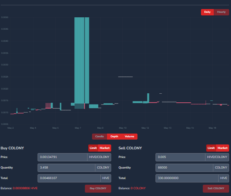Click the 0.0010 y-axis label
The width and height of the screenshot is (231, 196).
pyautogui.click(x=5, y=112)
